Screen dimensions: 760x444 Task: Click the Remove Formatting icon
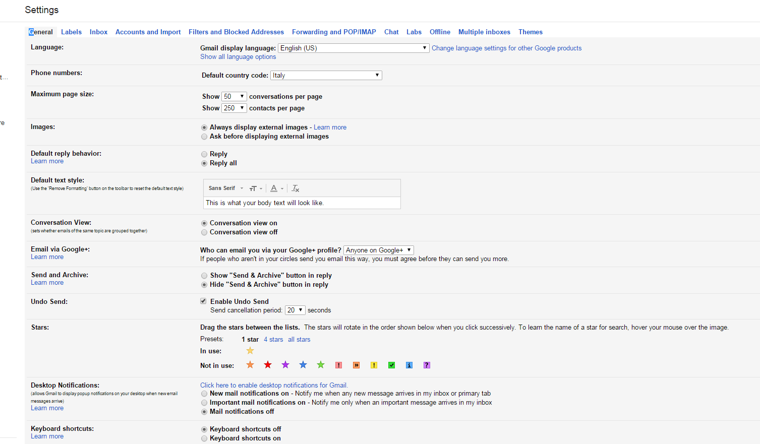click(x=296, y=188)
